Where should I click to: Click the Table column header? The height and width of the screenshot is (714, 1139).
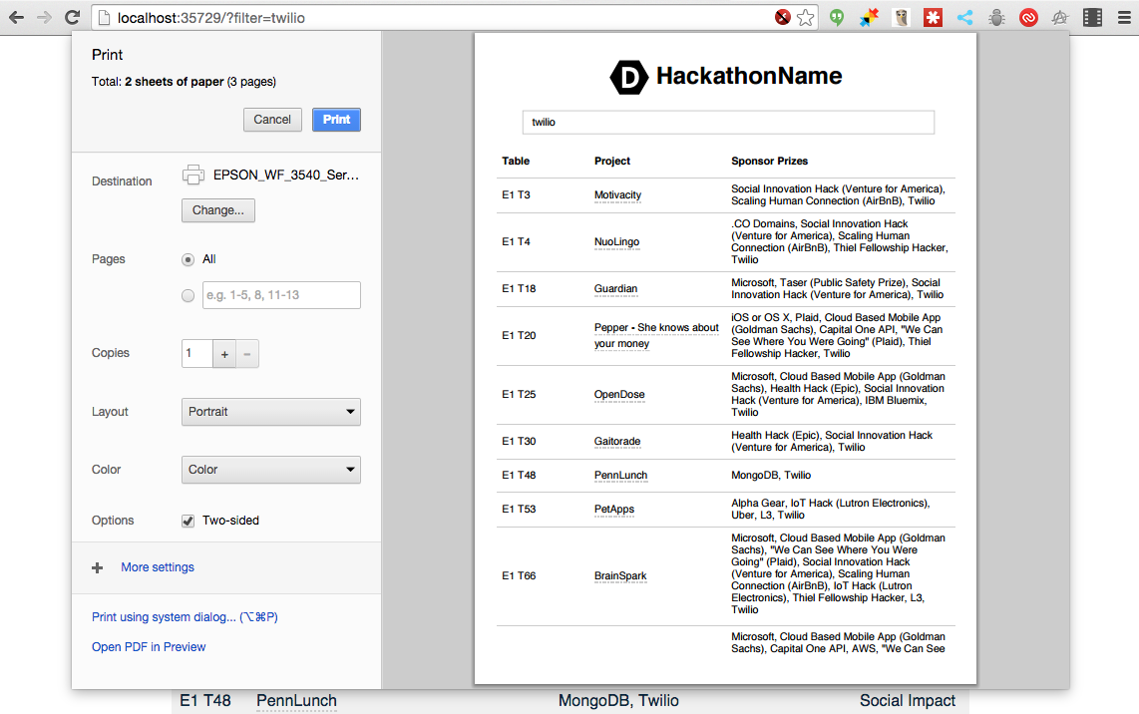516,161
